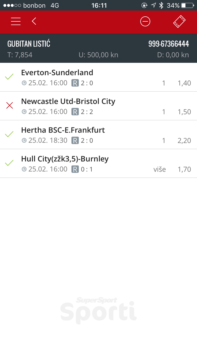
Task: Open the hamburger menu
Action: [x=16, y=21]
